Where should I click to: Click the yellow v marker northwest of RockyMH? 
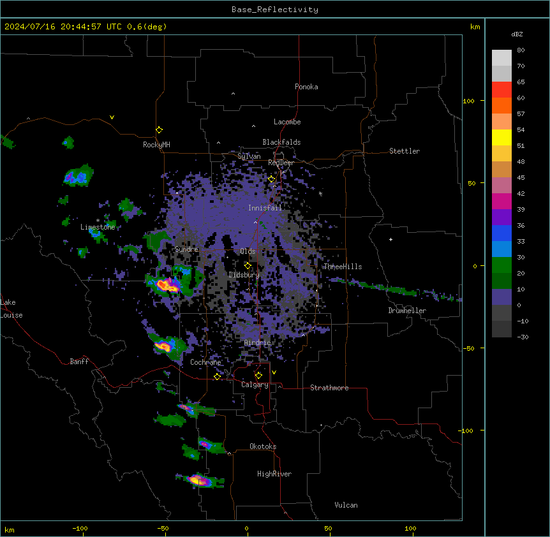pos(112,117)
